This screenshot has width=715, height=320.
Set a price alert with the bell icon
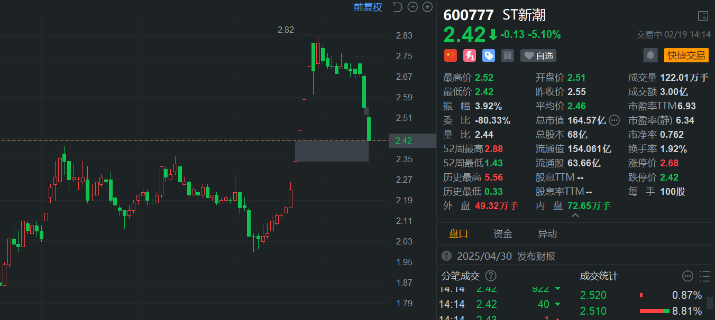(x=650, y=55)
